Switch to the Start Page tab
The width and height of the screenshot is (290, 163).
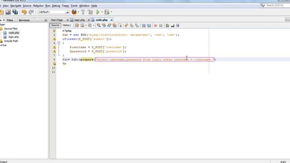click(57, 20)
